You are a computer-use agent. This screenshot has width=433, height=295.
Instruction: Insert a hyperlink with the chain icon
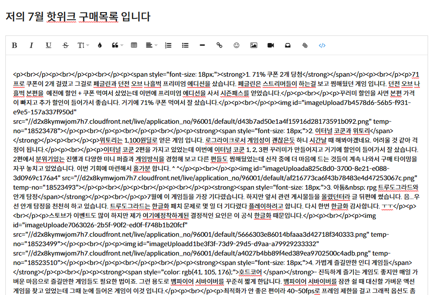[x=219, y=45]
